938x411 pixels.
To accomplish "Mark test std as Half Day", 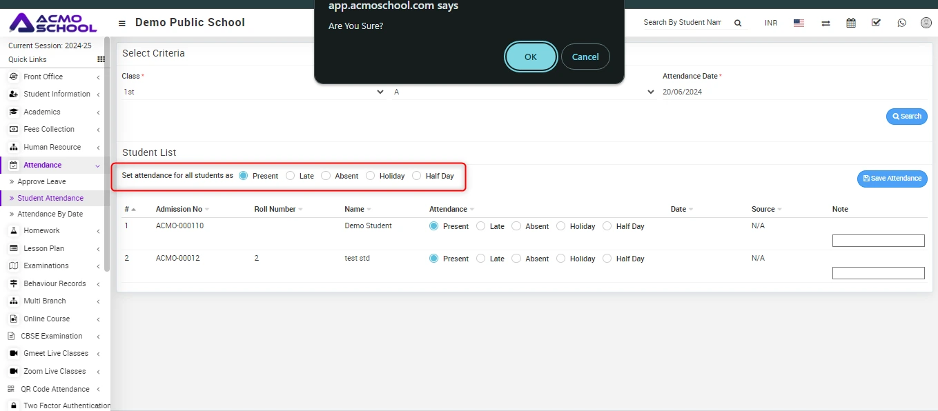I will pyautogui.click(x=607, y=259).
